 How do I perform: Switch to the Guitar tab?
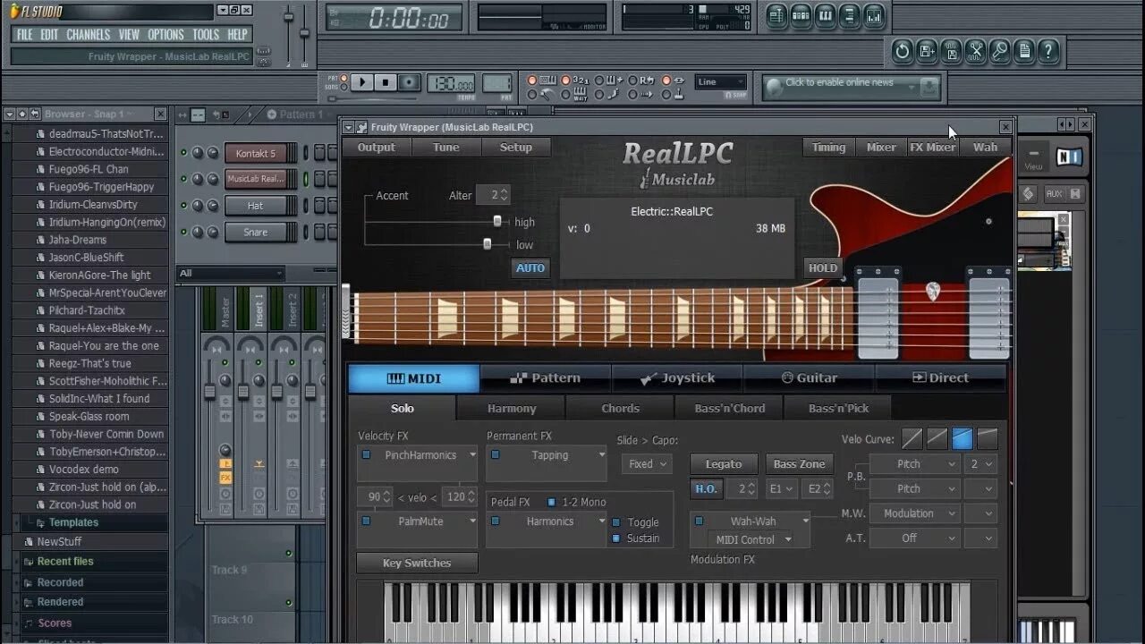pyautogui.click(x=809, y=378)
